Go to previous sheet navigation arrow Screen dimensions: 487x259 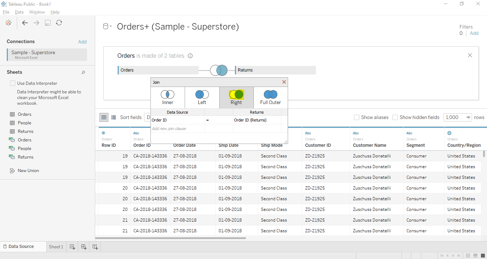pyautogui.click(x=447, y=255)
